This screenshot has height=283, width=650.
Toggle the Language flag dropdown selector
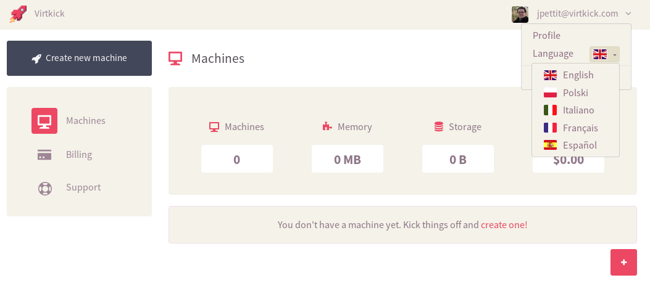point(604,54)
